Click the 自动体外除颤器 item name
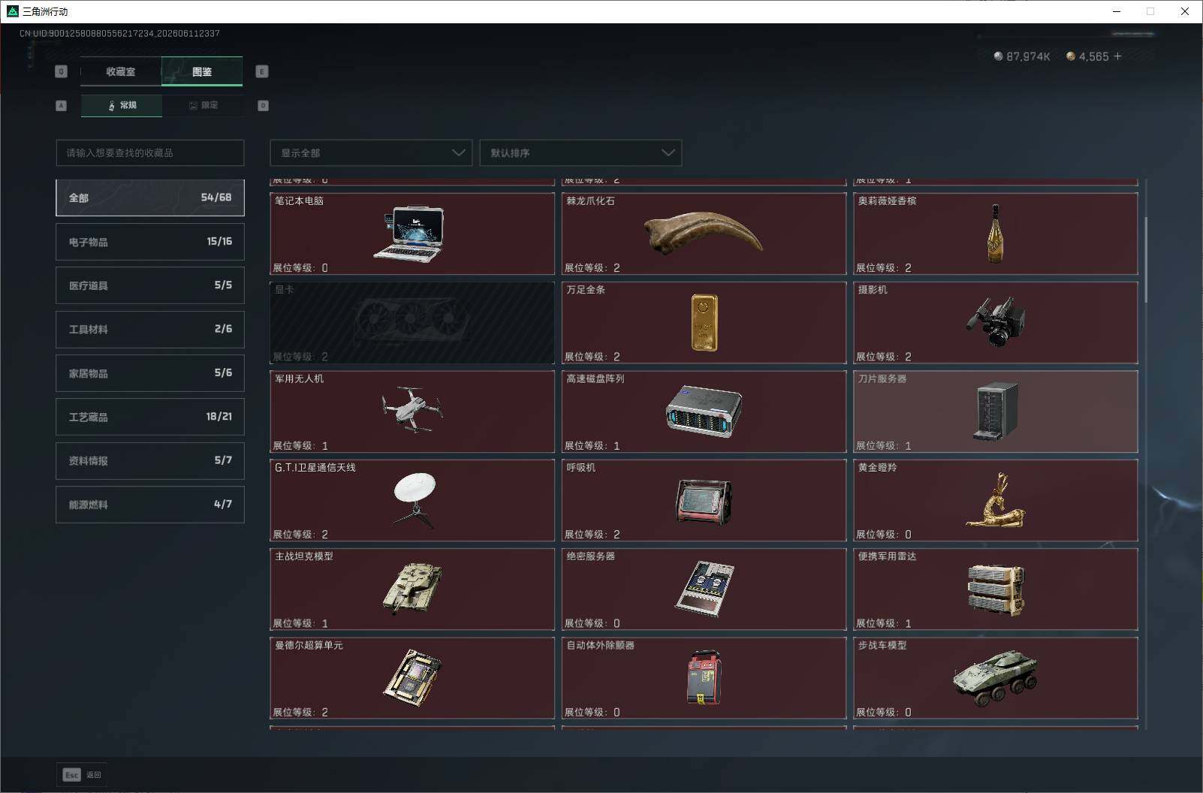This screenshot has width=1203, height=793. 600,645
